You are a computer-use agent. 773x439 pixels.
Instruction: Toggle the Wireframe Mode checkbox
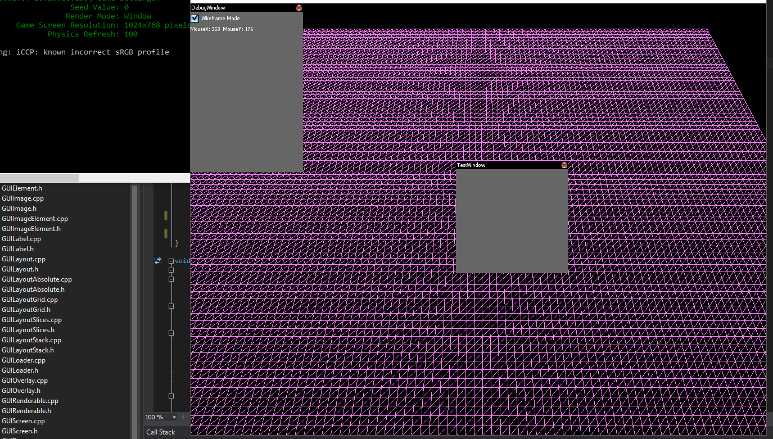pos(195,19)
